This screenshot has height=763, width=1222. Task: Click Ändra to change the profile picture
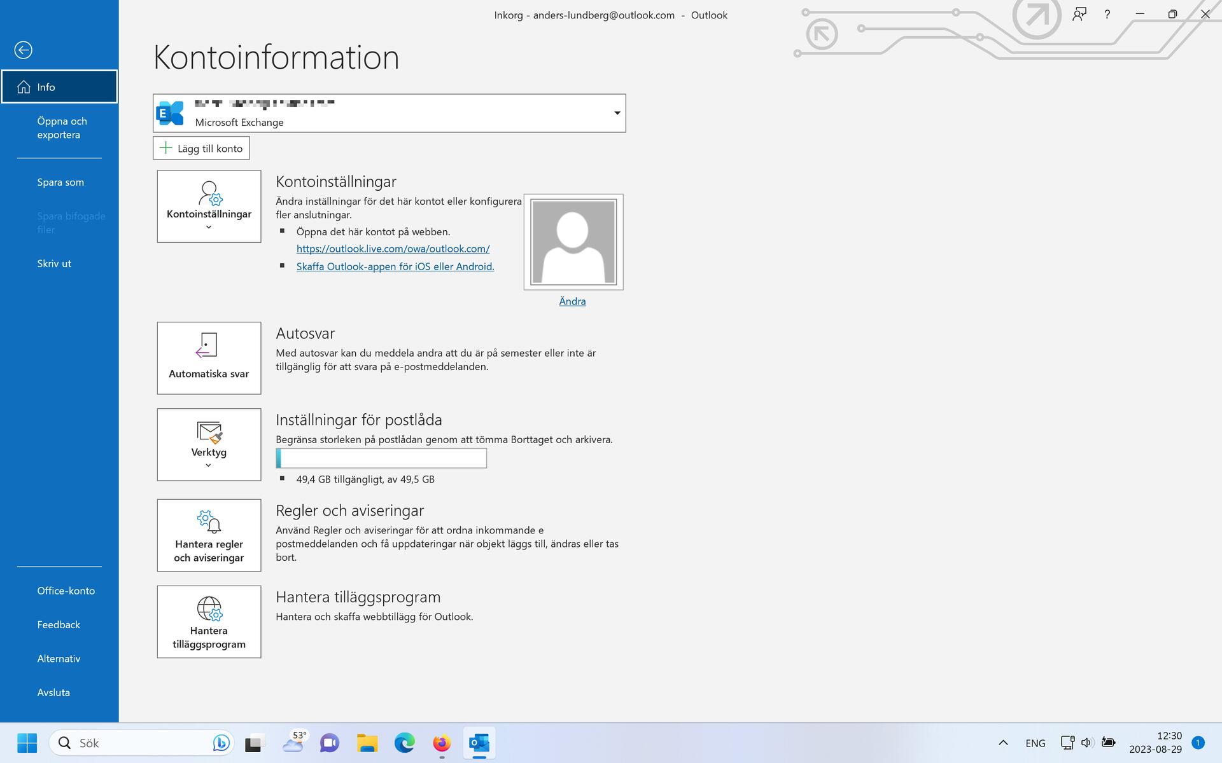pyautogui.click(x=572, y=300)
